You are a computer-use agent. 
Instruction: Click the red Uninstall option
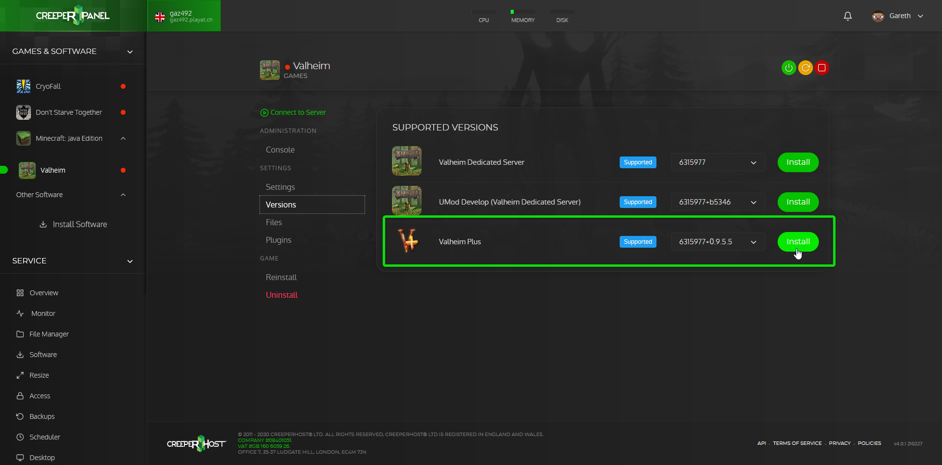pos(282,295)
